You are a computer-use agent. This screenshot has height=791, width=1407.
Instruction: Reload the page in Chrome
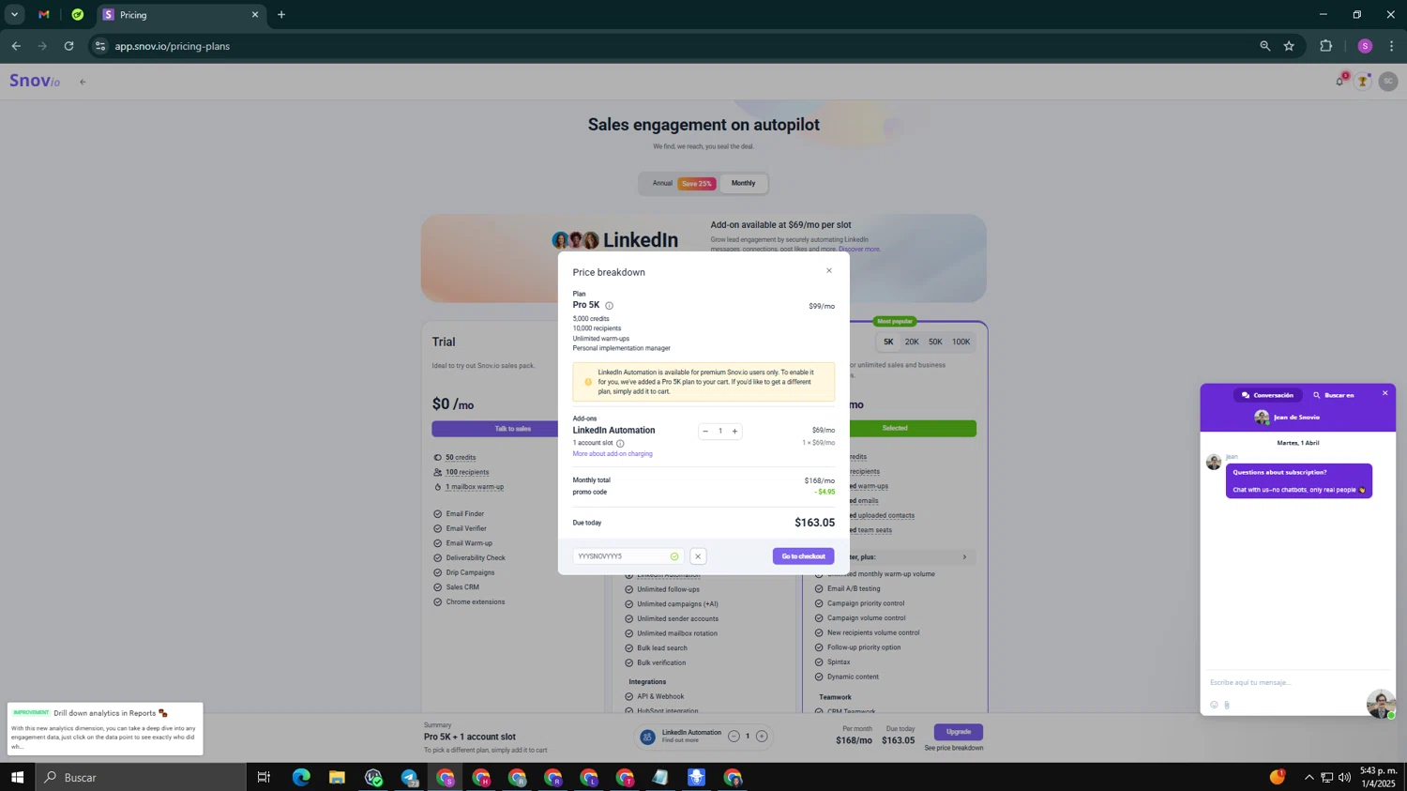68,46
